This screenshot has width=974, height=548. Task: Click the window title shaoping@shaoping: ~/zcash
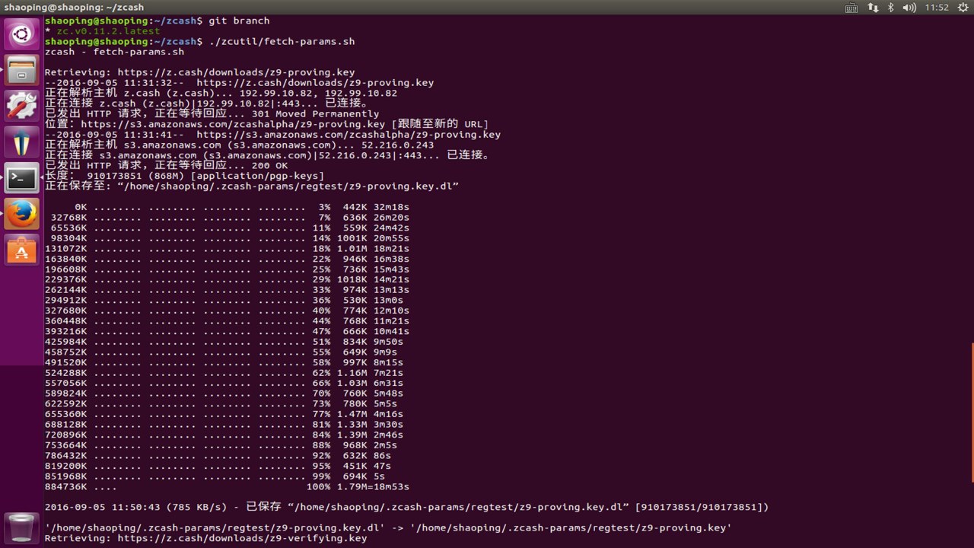click(74, 8)
